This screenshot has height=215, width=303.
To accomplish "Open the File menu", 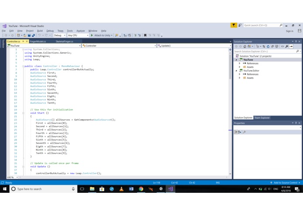I will [3, 31].
